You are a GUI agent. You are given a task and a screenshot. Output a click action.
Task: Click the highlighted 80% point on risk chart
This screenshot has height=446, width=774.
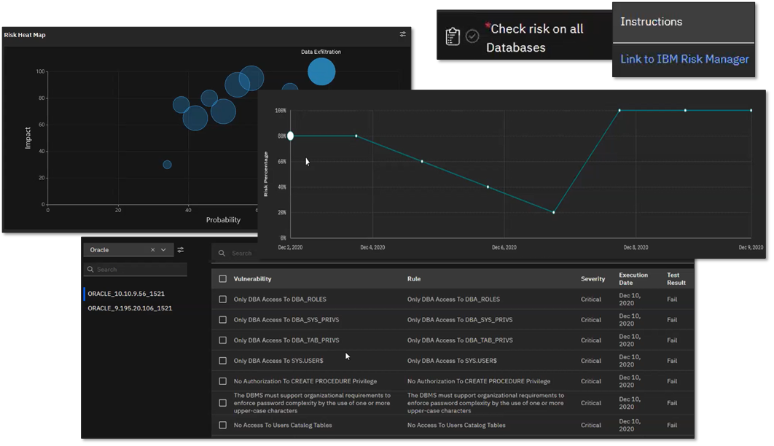coord(291,136)
